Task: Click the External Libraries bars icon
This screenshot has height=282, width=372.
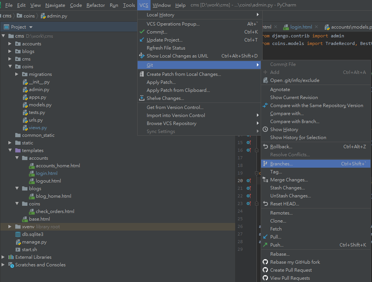Action: tap(11, 257)
